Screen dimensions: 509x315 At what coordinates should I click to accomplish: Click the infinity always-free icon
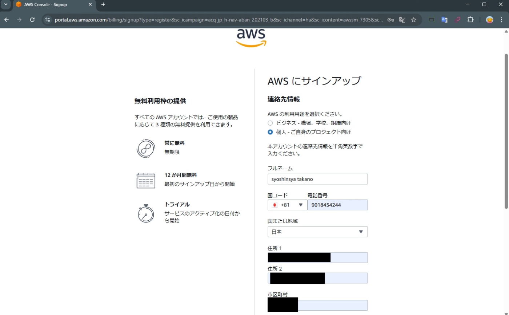[146, 148]
